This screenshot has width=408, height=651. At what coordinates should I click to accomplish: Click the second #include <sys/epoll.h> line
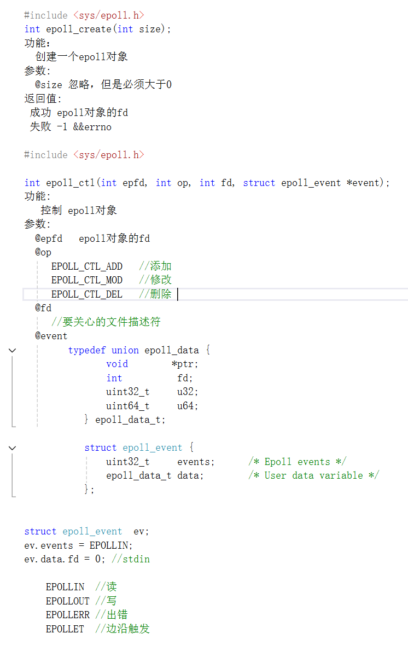tap(84, 155)
